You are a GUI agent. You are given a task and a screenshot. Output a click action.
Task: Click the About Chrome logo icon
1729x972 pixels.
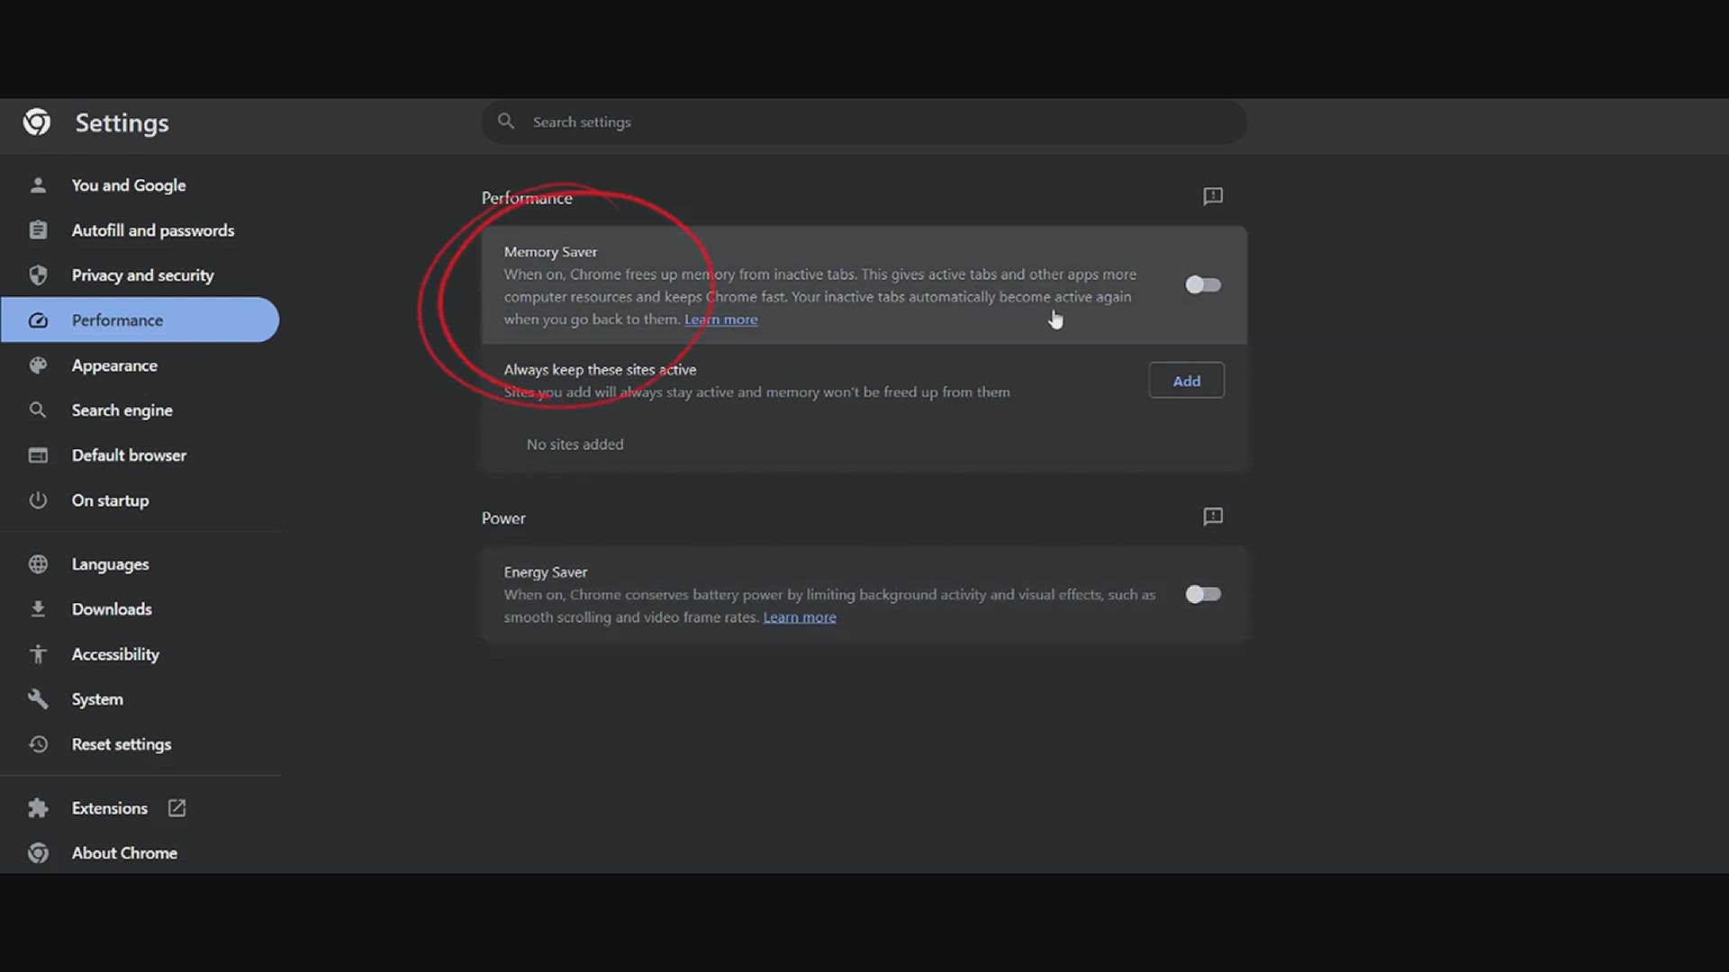pos(38,853)
